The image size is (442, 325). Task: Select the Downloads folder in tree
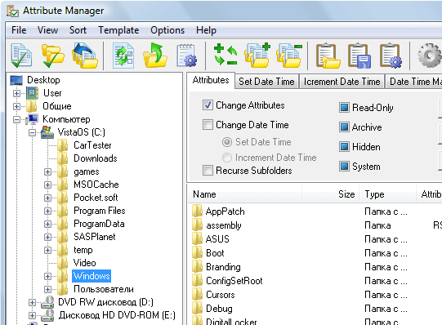click(x=96, y=158)
